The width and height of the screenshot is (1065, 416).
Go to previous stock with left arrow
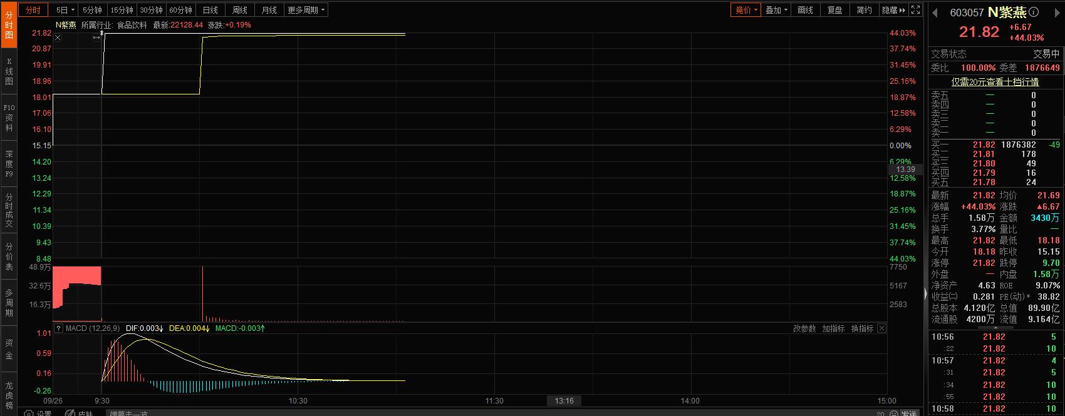pyautogui.click(x=934, y=12)
